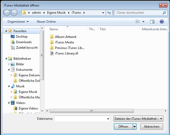The width and height of the screenshot is (170, 135).
Task: Click the file list scroll right arrow
Action: coord(166,111)
